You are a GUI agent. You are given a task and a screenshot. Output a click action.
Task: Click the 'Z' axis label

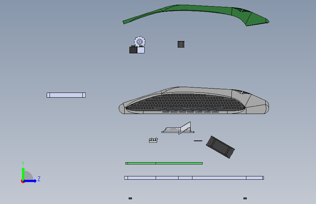click(39, 179)
